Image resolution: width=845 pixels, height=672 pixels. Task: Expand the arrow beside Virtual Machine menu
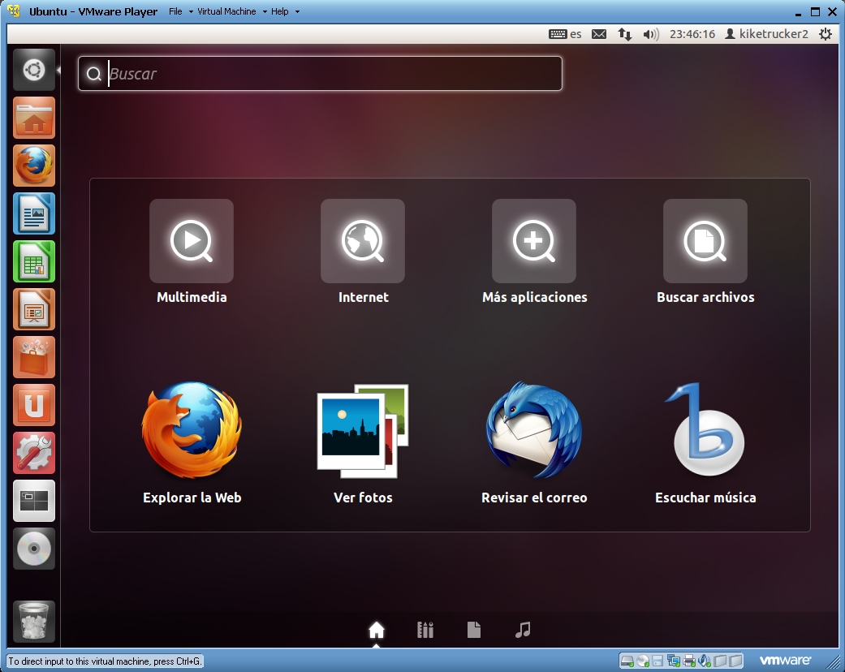(x=265, y=12)
